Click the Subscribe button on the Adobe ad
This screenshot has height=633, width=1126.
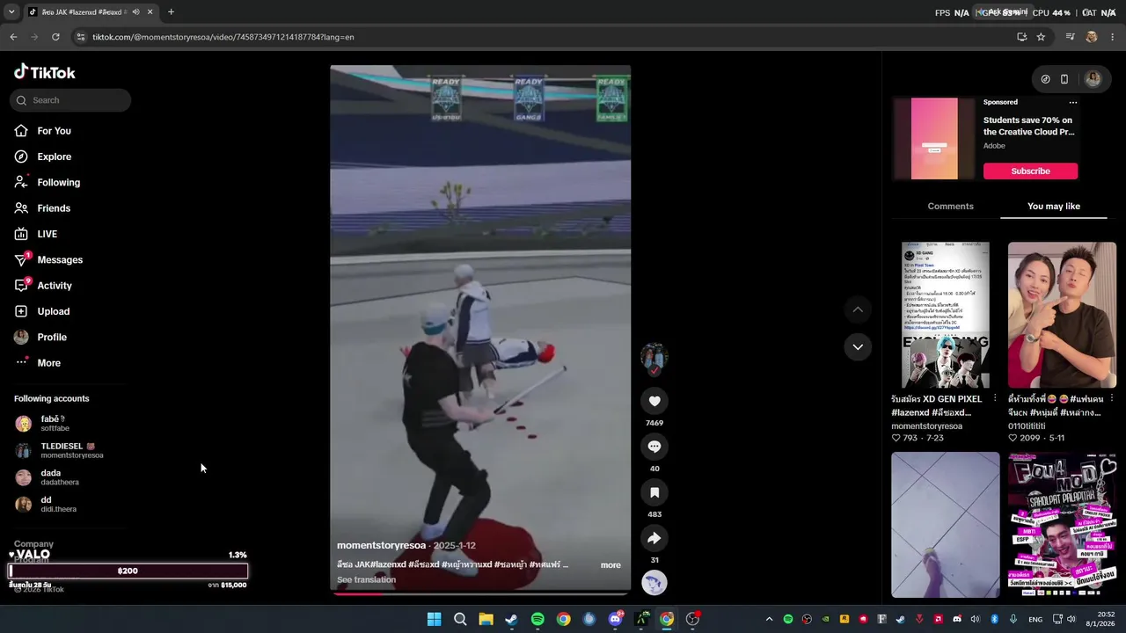click(x=1030, y=171)
